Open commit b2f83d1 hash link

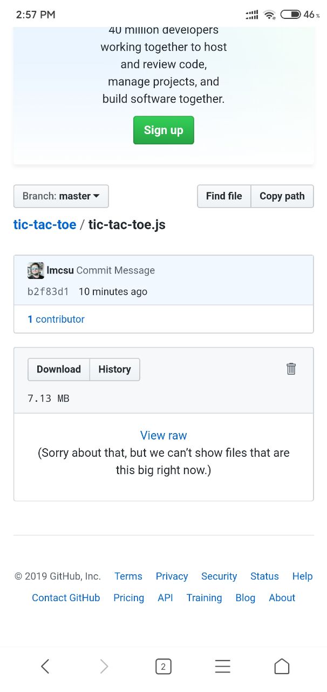coord(48,292)
